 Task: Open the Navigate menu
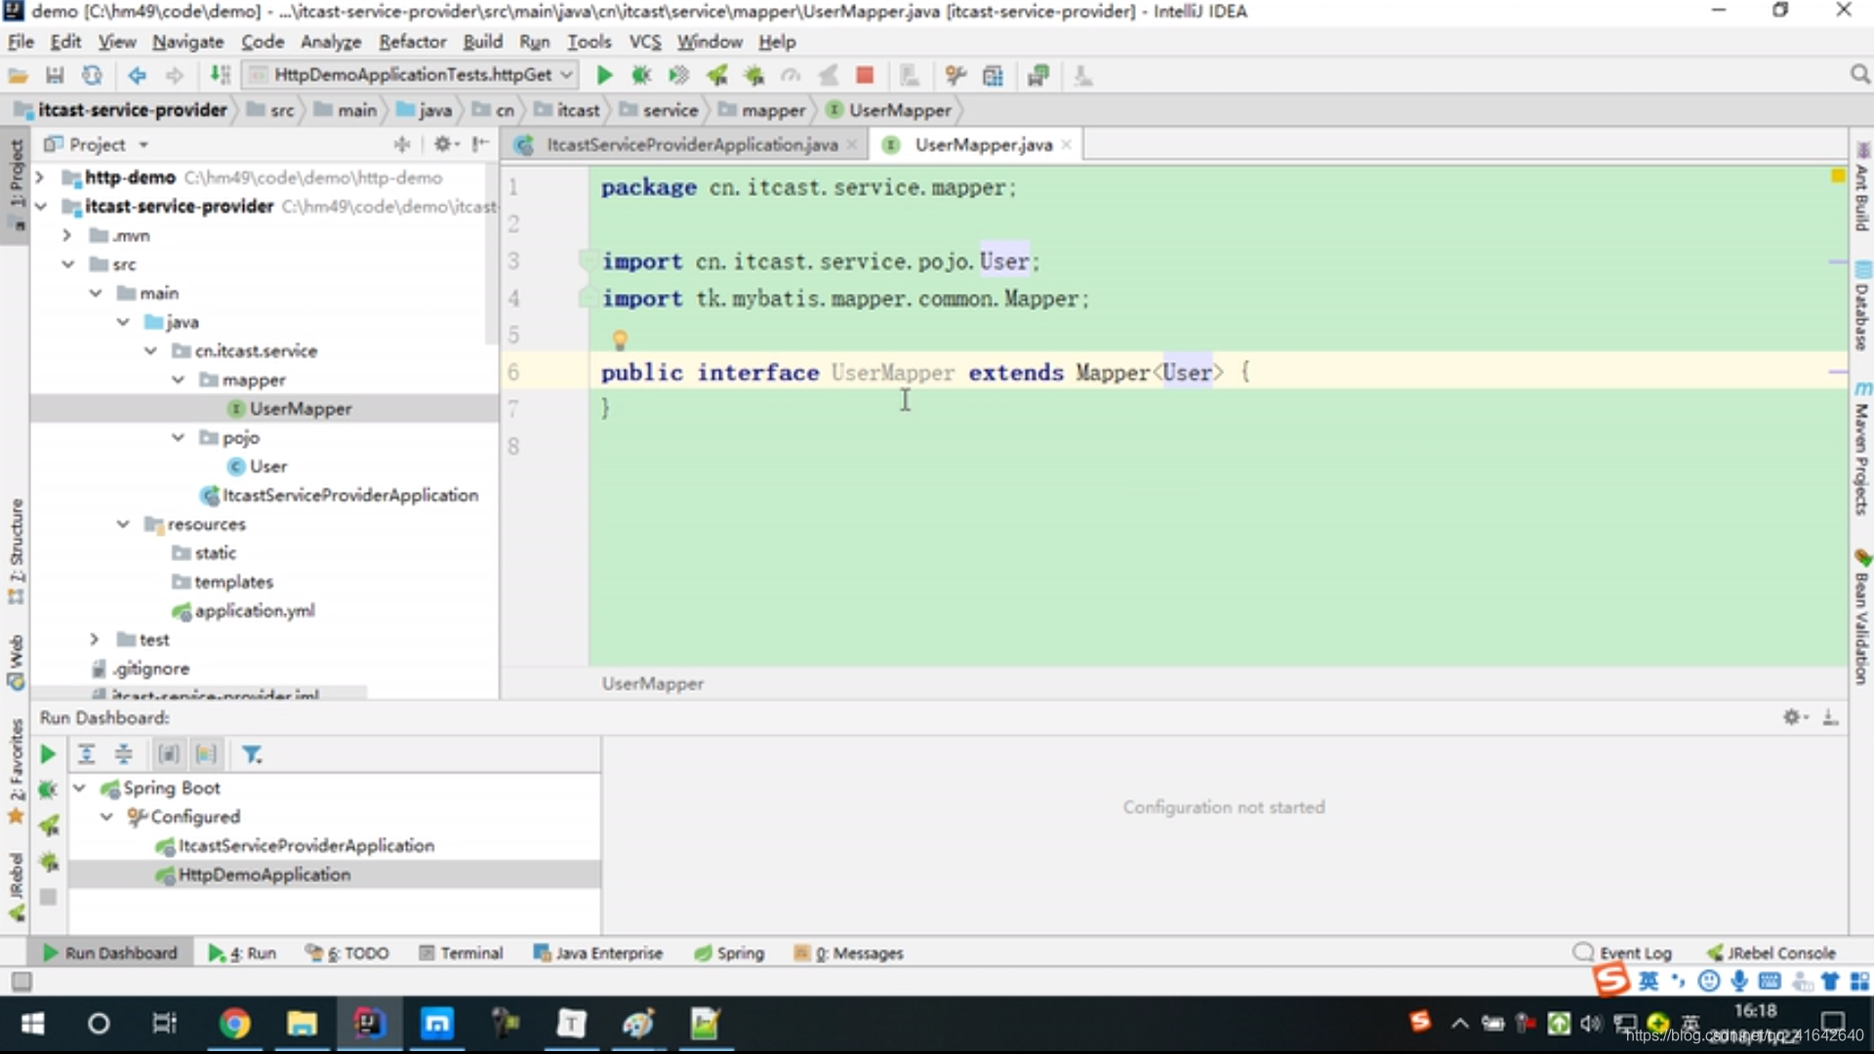coord(187,42)
